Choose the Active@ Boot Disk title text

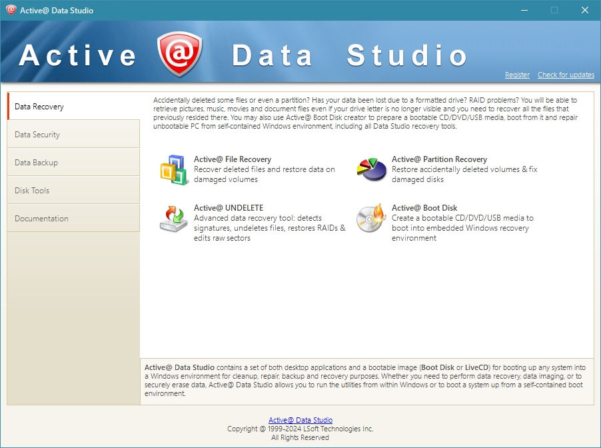(x=424, y=208)
